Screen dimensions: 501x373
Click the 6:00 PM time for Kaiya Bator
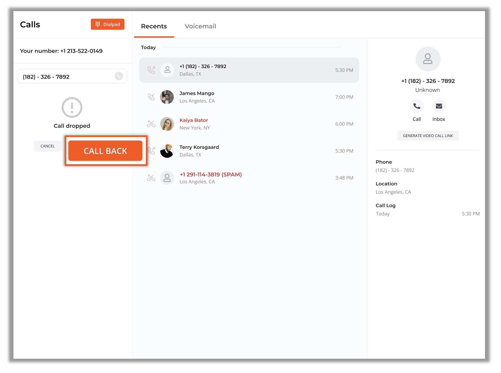click(344, 124)
